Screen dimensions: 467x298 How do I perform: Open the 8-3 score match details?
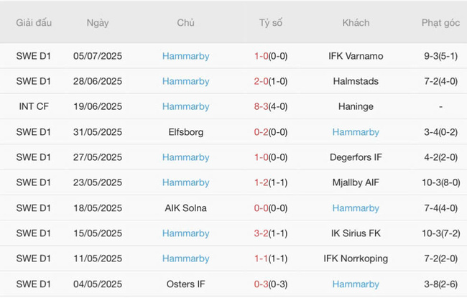[271, 106]
